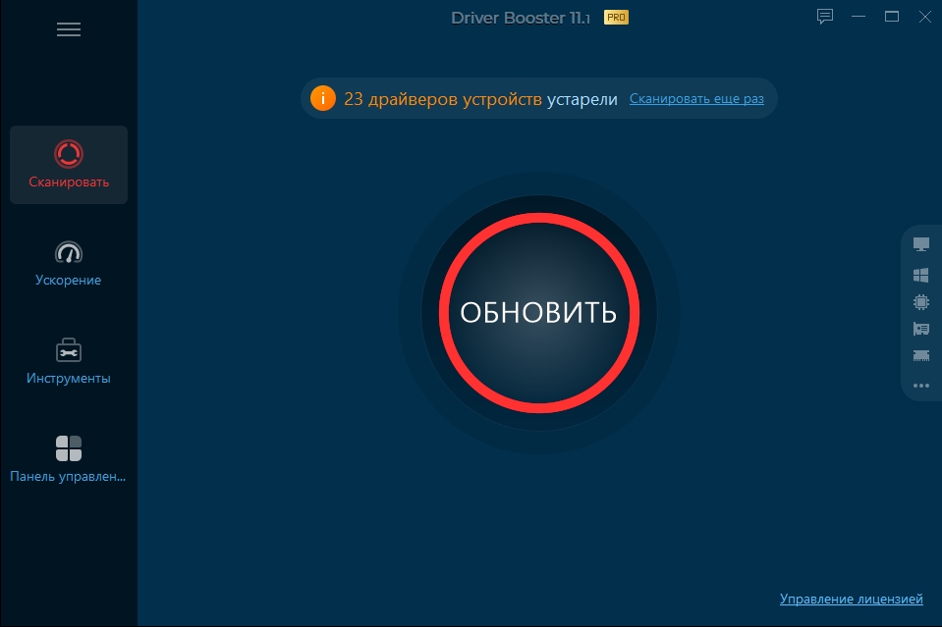Screen dimensions: 942x627
Task: Open the feedback chat icon
Action: tap(825, 17)
